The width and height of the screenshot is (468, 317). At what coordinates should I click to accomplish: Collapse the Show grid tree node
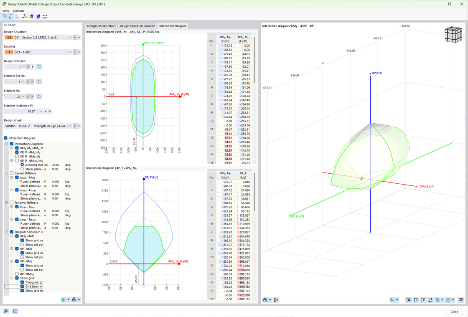click(11, 278)
